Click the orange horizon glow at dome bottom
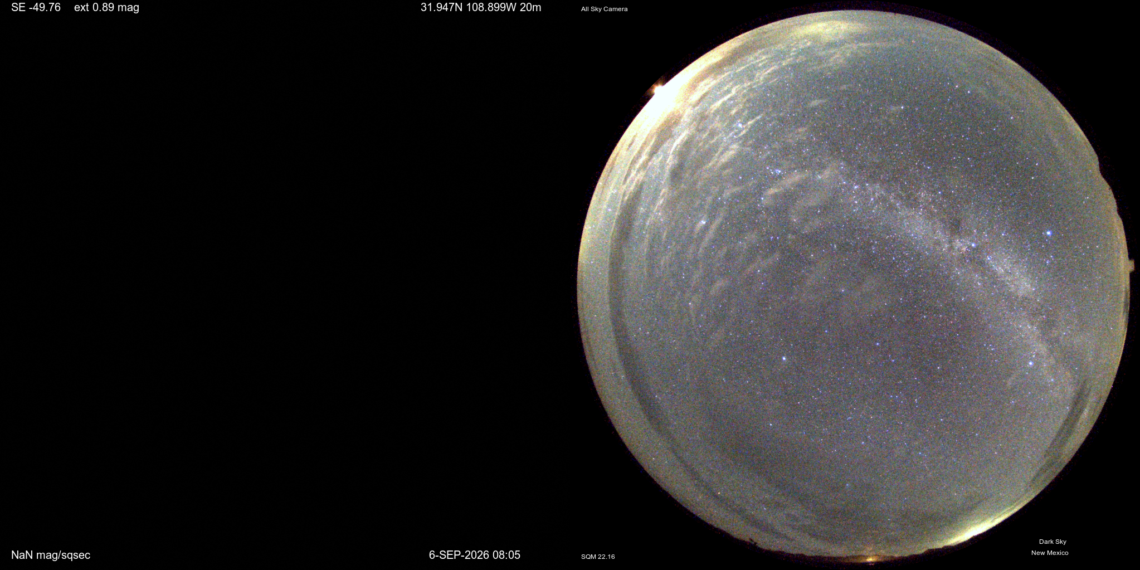Image resolution: width=1140 pixels, height=570 pixels. (x=870, y=558)
